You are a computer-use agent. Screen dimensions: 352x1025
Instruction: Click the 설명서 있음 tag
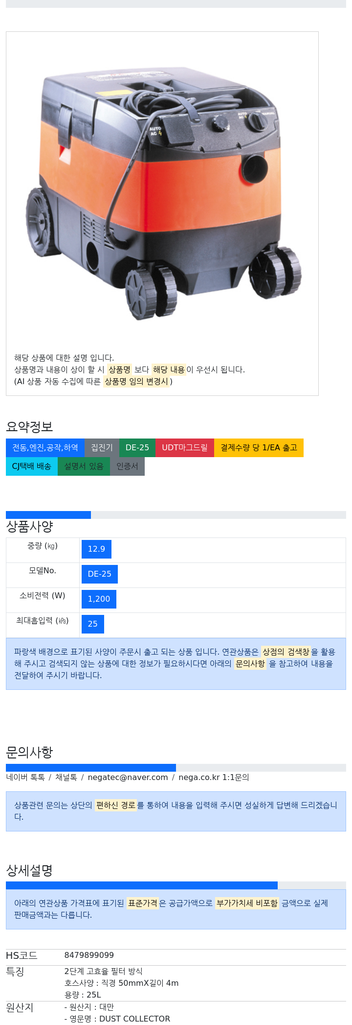84,466
